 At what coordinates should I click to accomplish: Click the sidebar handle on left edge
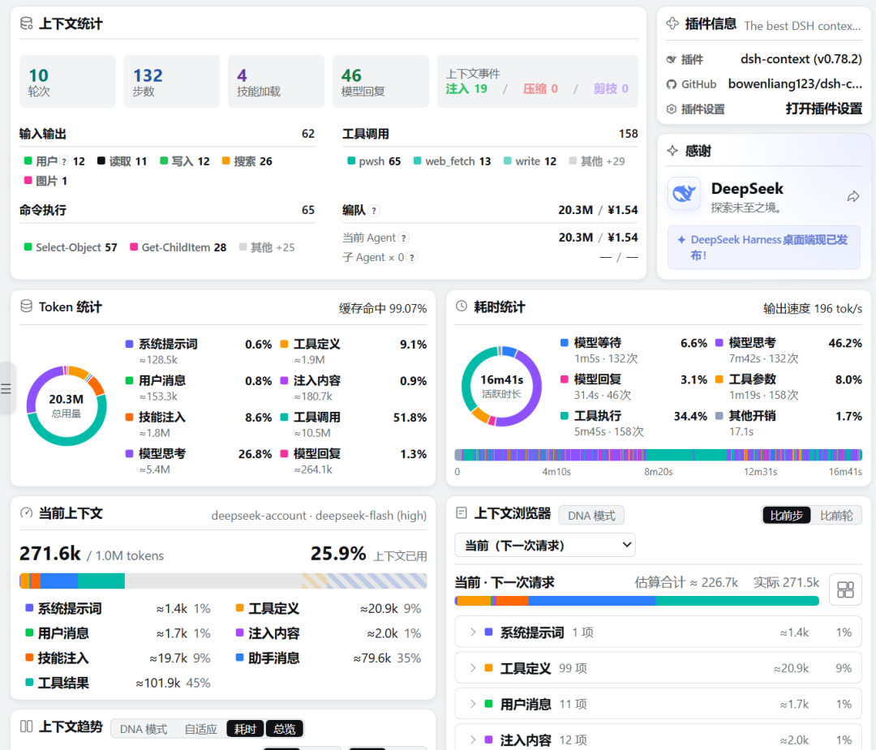pos(6,388)
